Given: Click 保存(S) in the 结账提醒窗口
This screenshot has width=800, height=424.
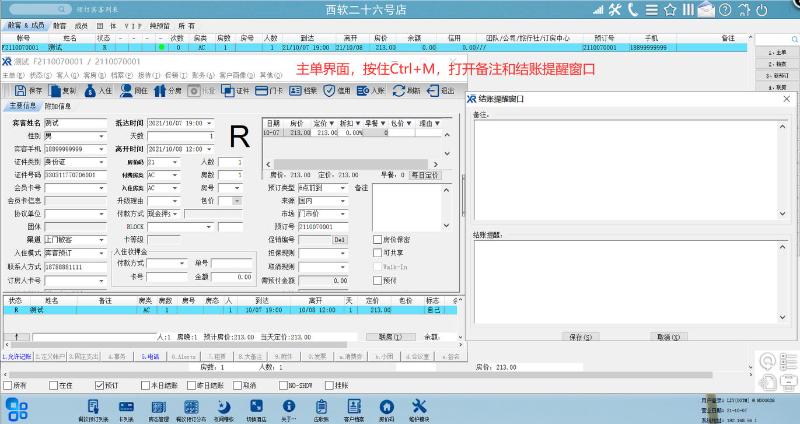Looking at the screenshot, I should (x=581, y=337).
